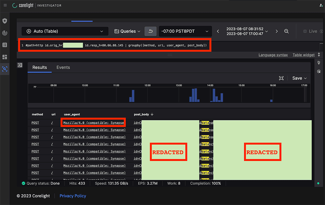This screenshot has width=325, height=205.
Task: Collapse the side panel beside Results tab
Action: [x=20, y=65]
